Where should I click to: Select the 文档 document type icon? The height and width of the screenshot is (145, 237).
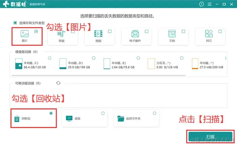pos(172,34)
